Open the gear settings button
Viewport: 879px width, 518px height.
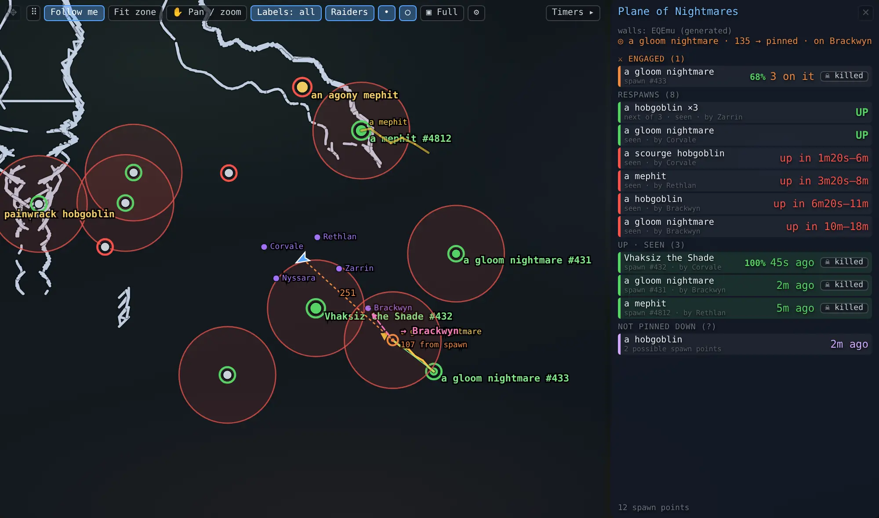[476, 12]
